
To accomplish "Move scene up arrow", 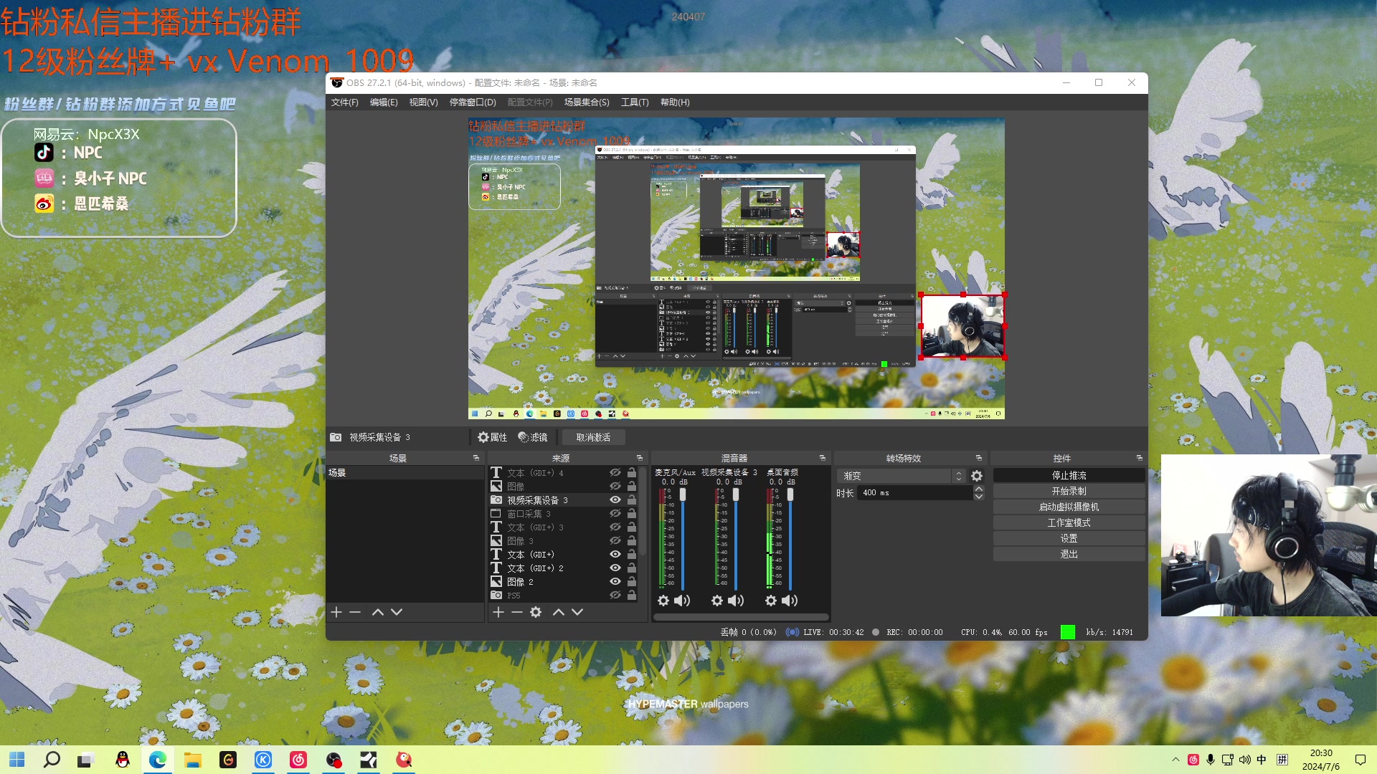I will [x=378, y=612].
